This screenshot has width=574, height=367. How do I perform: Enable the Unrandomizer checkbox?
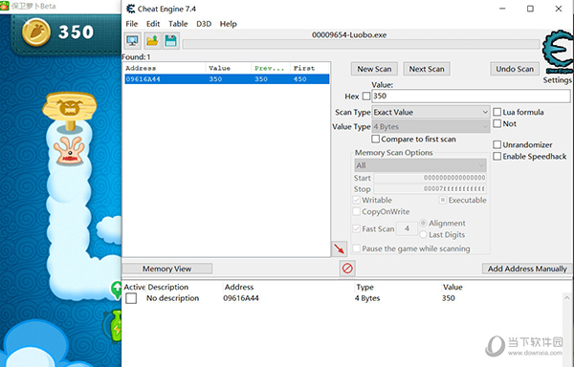pyautogui.click(x=497, y=144)
